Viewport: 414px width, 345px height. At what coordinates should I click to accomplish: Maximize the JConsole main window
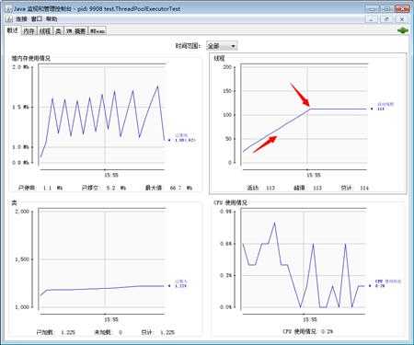click(x=387, y=8)
